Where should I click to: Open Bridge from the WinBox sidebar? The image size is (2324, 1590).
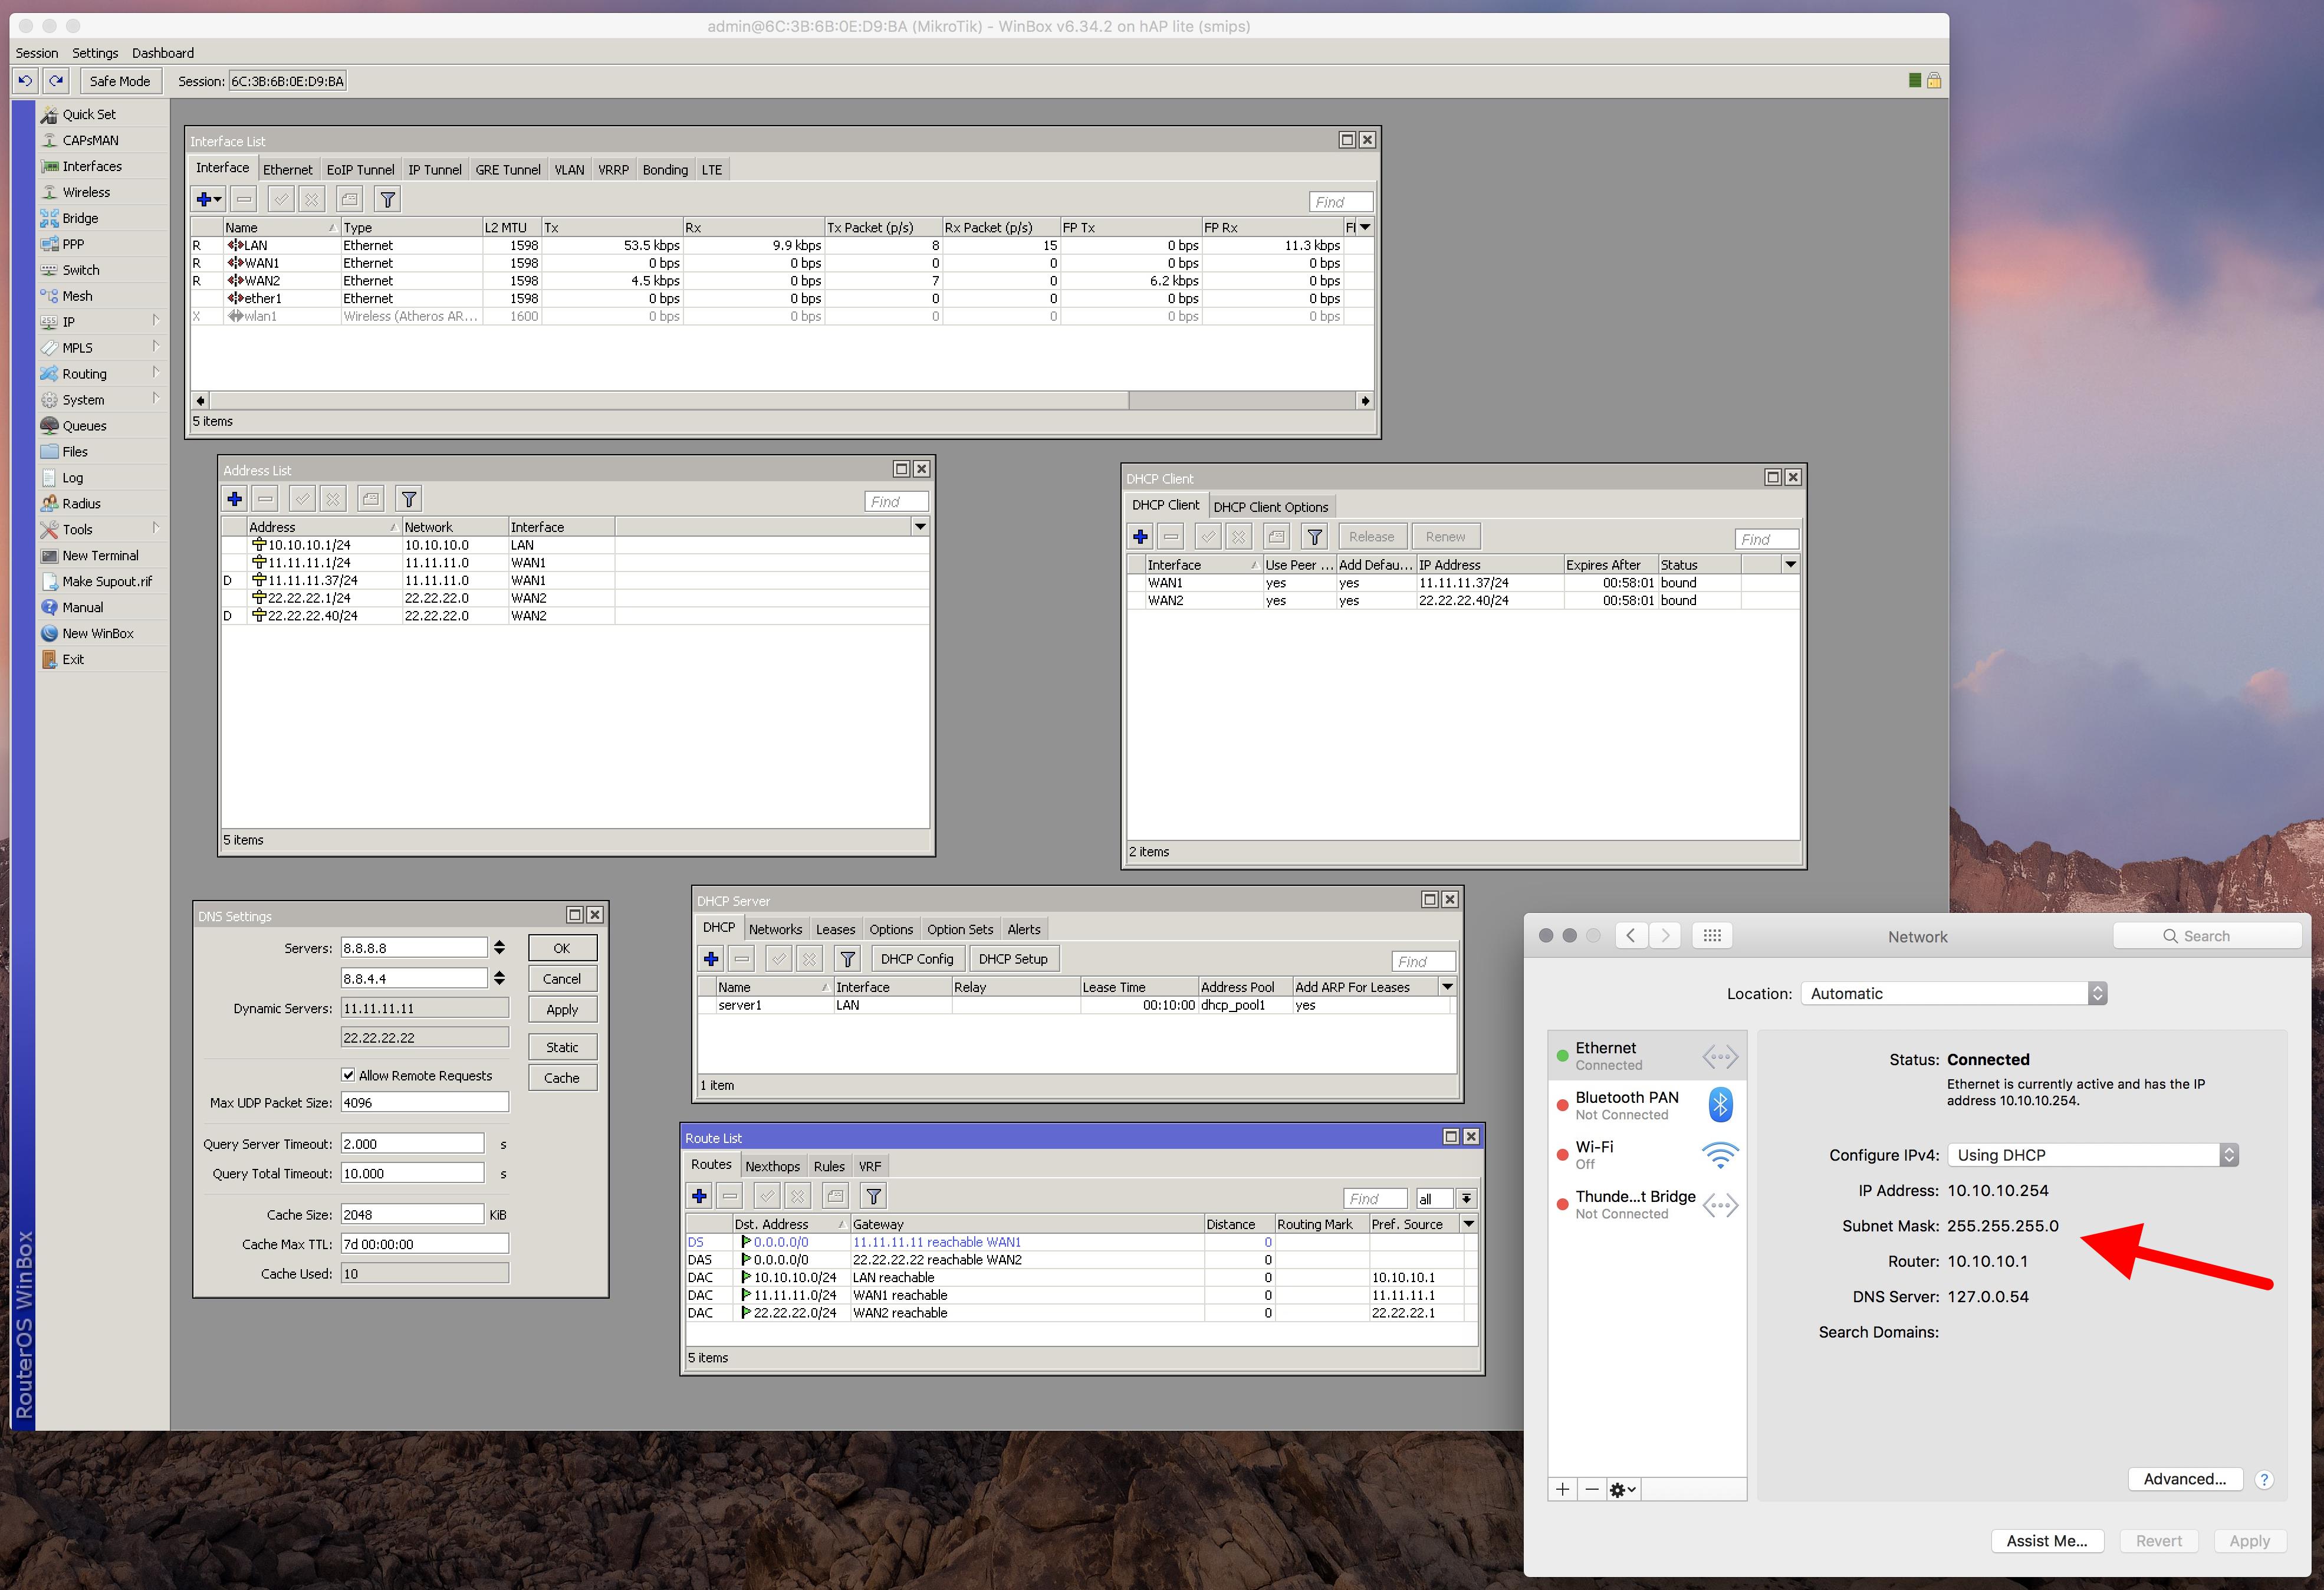click(80, 218)
